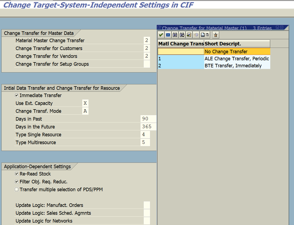
Task: Select the Find binoculars icon
Action: [x=175, y=35]
